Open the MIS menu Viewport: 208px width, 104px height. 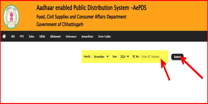tap(13, 36)
